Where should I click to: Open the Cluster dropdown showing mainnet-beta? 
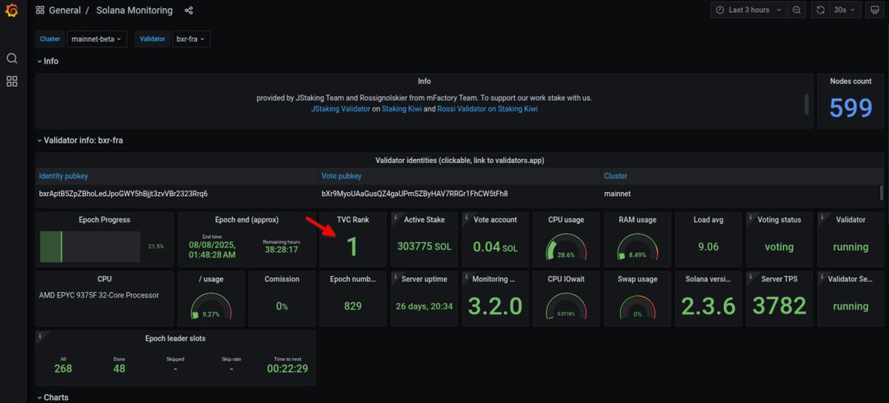[x=97, y=39]
